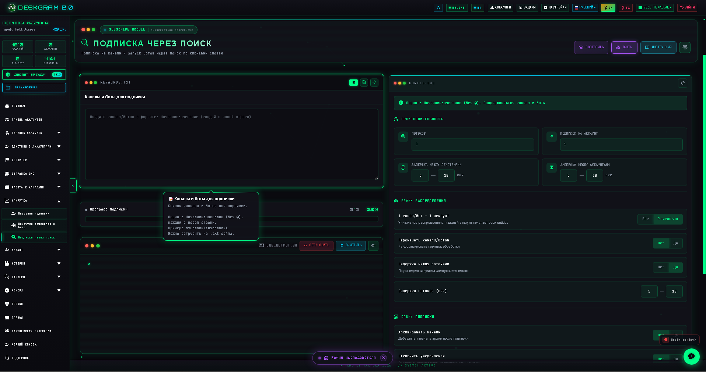Screen dimensions: 706x372
Task: Click the reset icon in KEYWORDS.TXT header
Action: coord(374,82)
